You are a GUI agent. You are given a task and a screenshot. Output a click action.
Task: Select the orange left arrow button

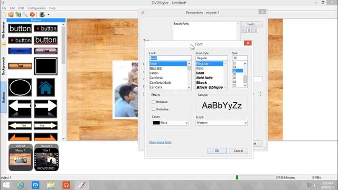coord(20,137)
